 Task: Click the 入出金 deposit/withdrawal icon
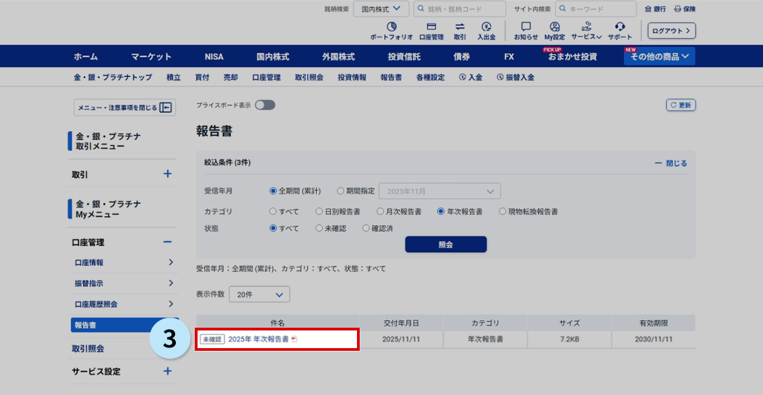pyautogui.click(x=486, y=27)
